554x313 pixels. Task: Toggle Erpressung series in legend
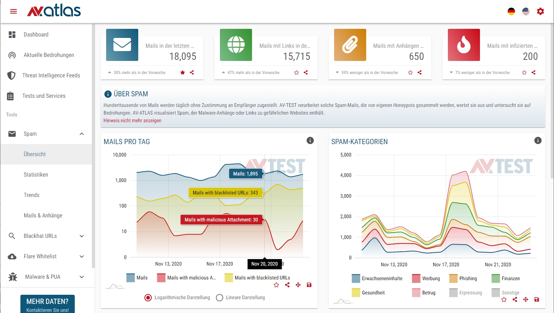470,293
